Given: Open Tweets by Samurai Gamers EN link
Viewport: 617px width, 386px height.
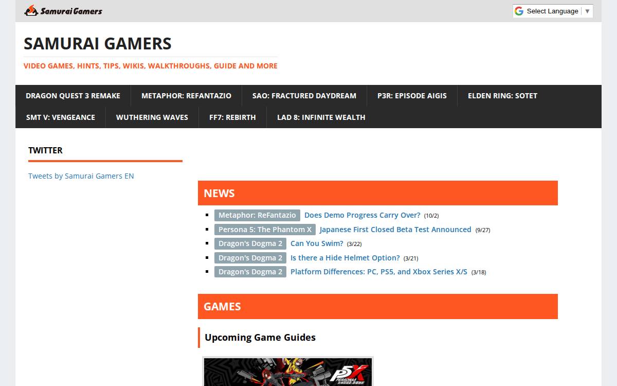Looking at the screenshot, I should point(81,176).
